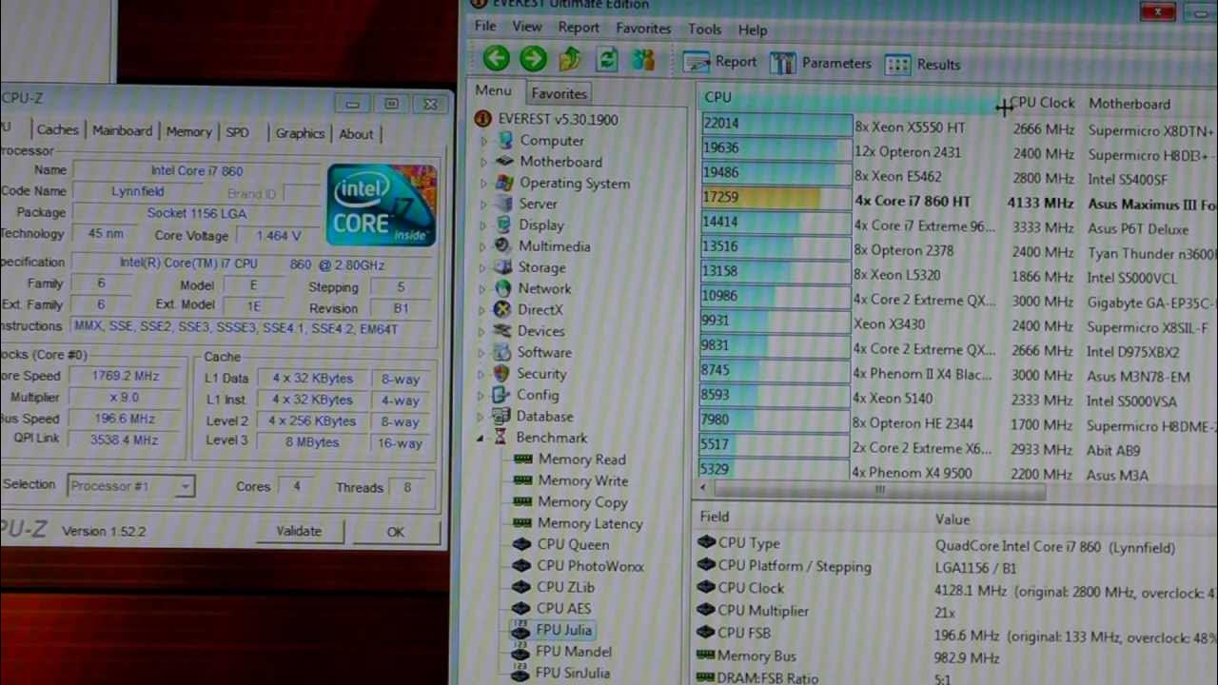This screenshot has width=1218, height=685.
Task: Select the Security tree icon
Action: point(501,374)
